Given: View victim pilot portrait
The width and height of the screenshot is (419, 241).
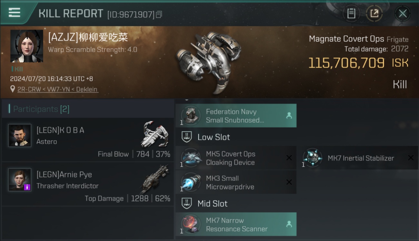Looking at the screenshot, I should click(27, 46).
